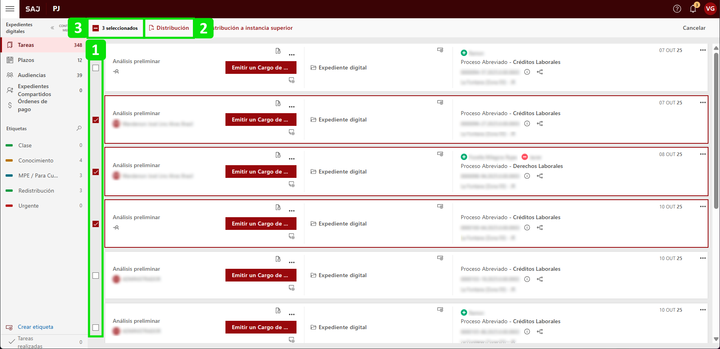Open the VG user avatar menu
This screenshot has width=720, height=349.
pyautogui.click(x=710, y=9)
